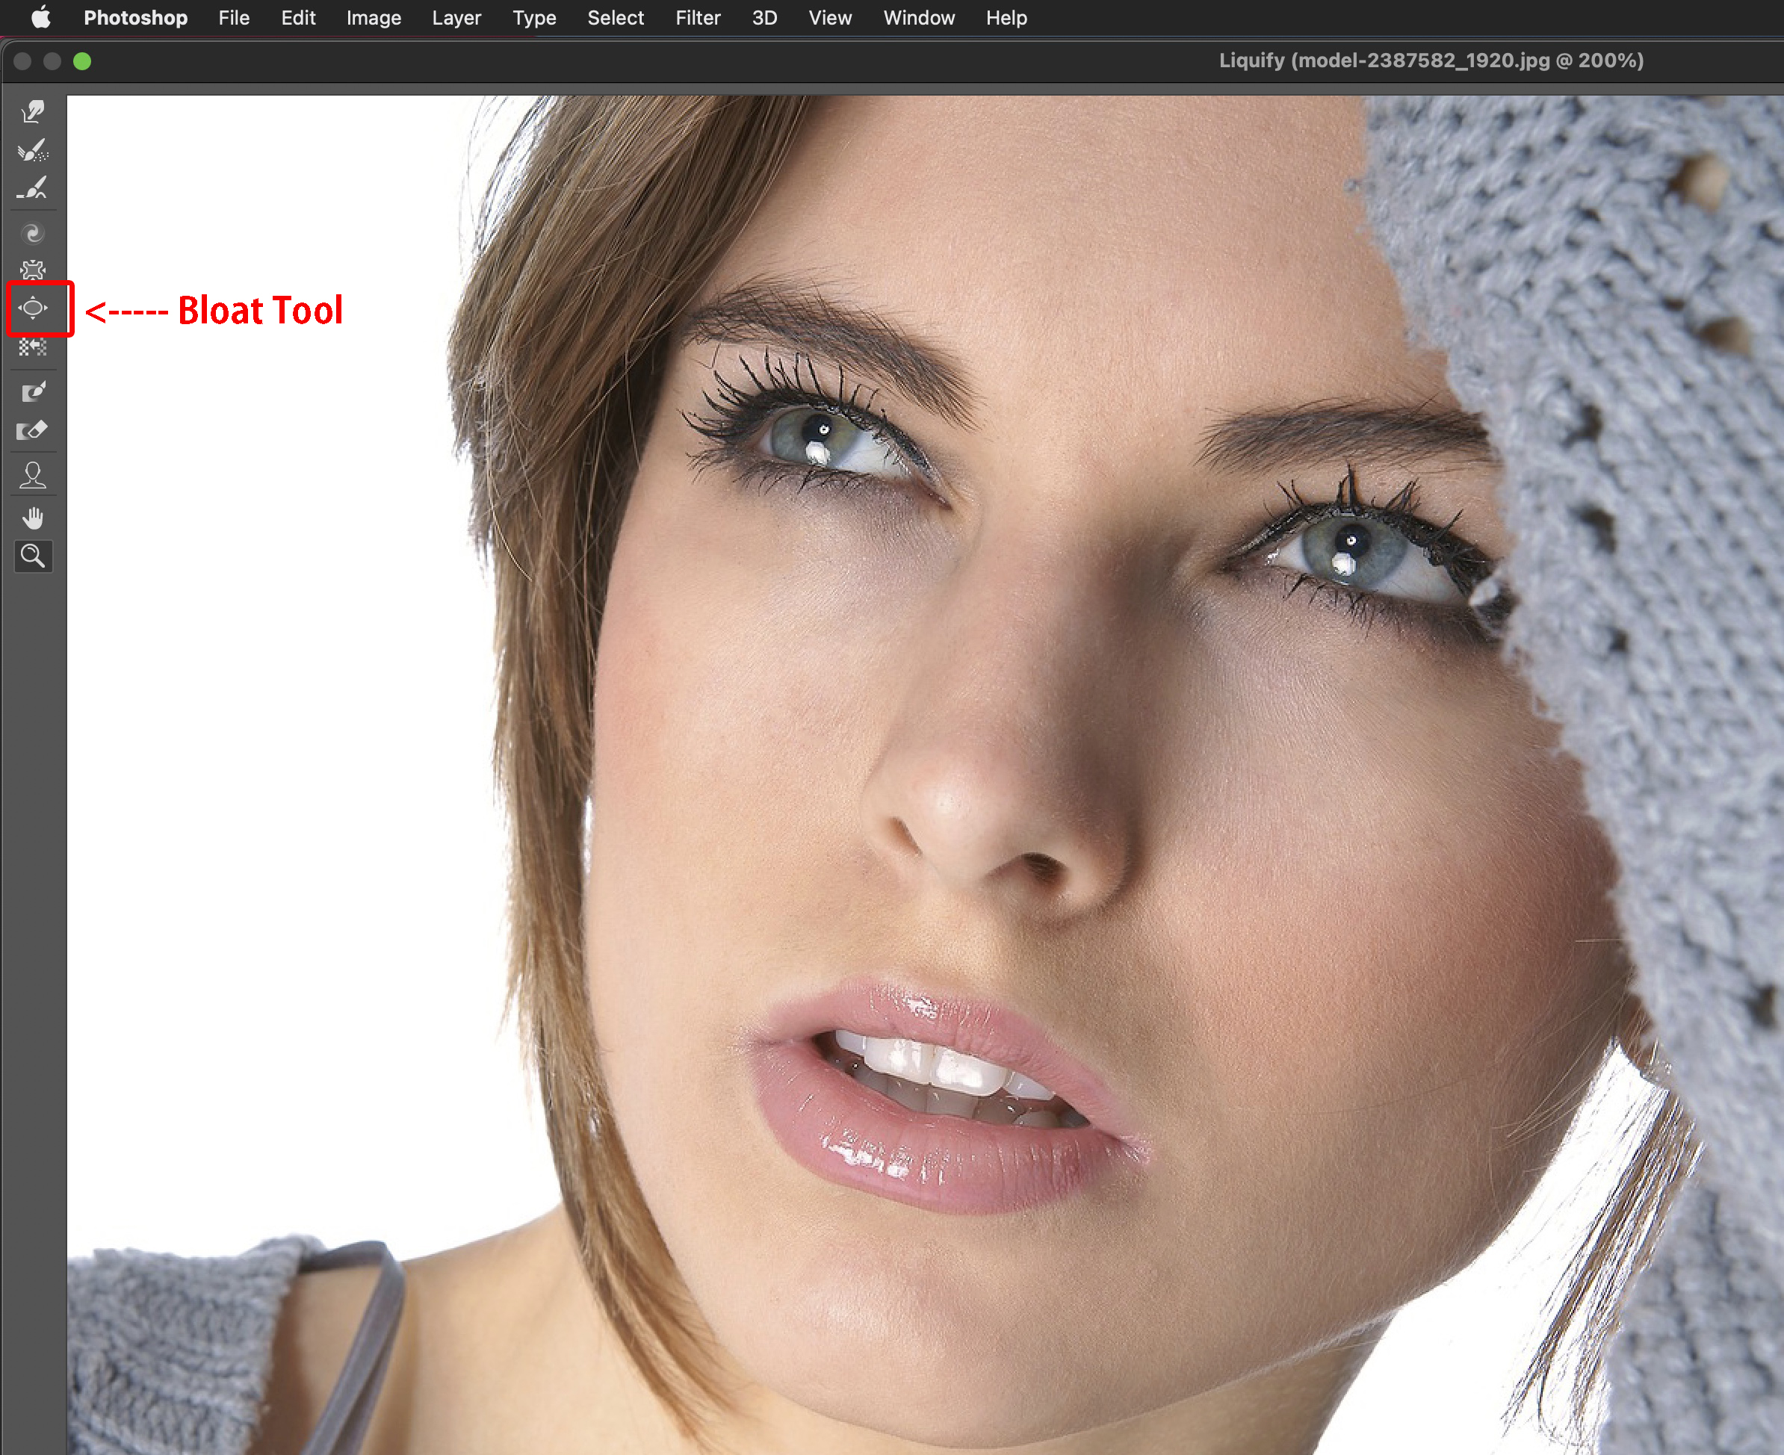
Task: Select the Face tool
Action: [x=33, y=475]
